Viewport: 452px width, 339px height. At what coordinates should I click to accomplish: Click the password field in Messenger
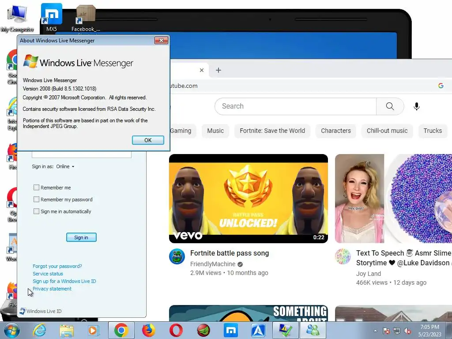pyautogui.click(x=82, y=154)
